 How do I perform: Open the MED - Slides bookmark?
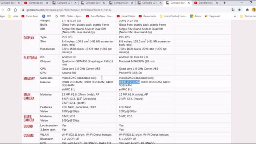tap(69, 16)
